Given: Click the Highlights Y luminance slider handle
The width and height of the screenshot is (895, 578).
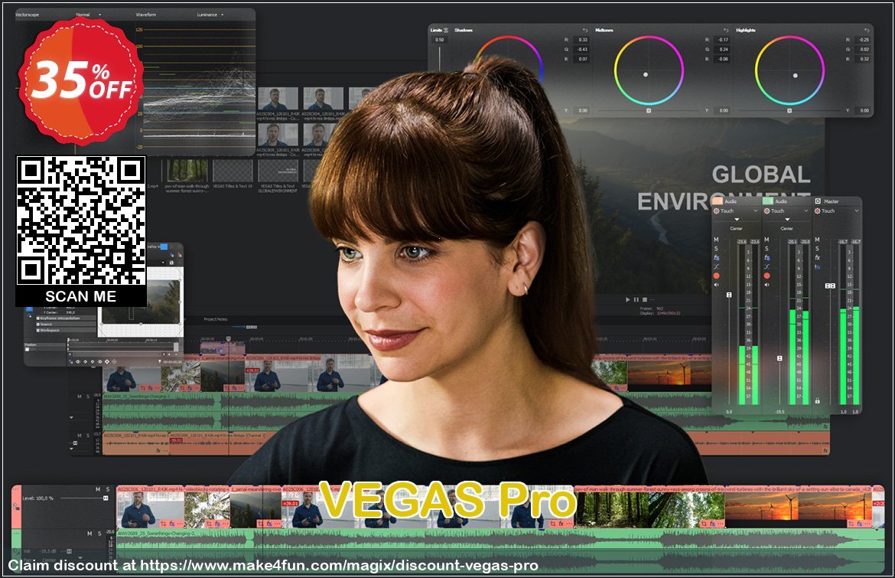Looking at the screenshot, I should tap(789, 110).
